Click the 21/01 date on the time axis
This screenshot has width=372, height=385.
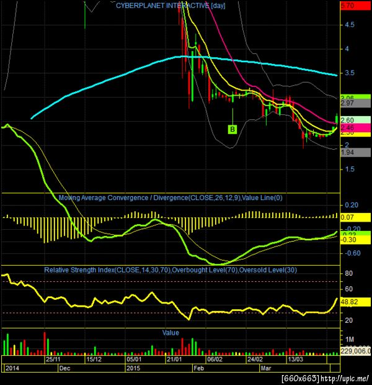(x=174, y=360)
